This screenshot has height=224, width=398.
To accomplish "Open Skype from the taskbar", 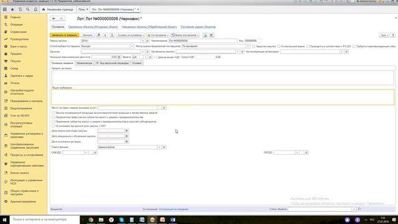I will click(122, 220).
